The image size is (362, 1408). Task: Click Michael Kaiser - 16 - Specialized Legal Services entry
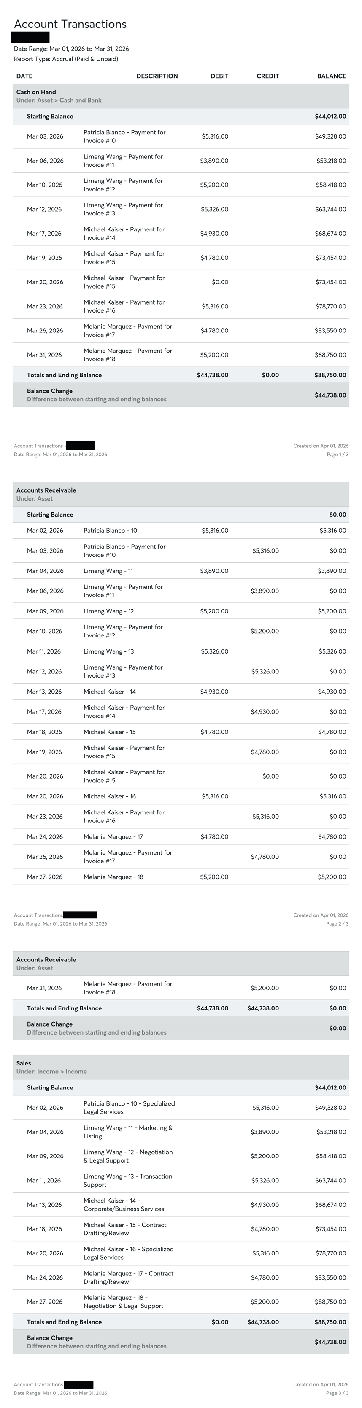click(128, 1253)
